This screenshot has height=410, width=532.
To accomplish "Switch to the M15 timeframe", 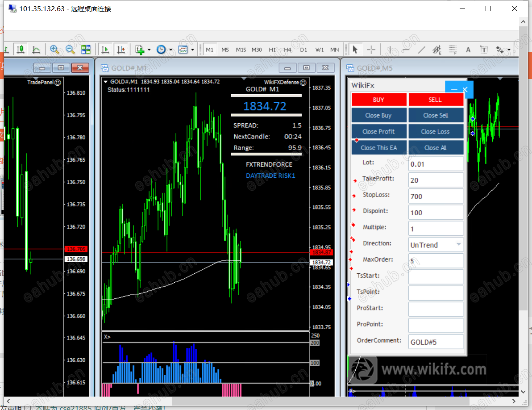I will [x=241, y=50].
